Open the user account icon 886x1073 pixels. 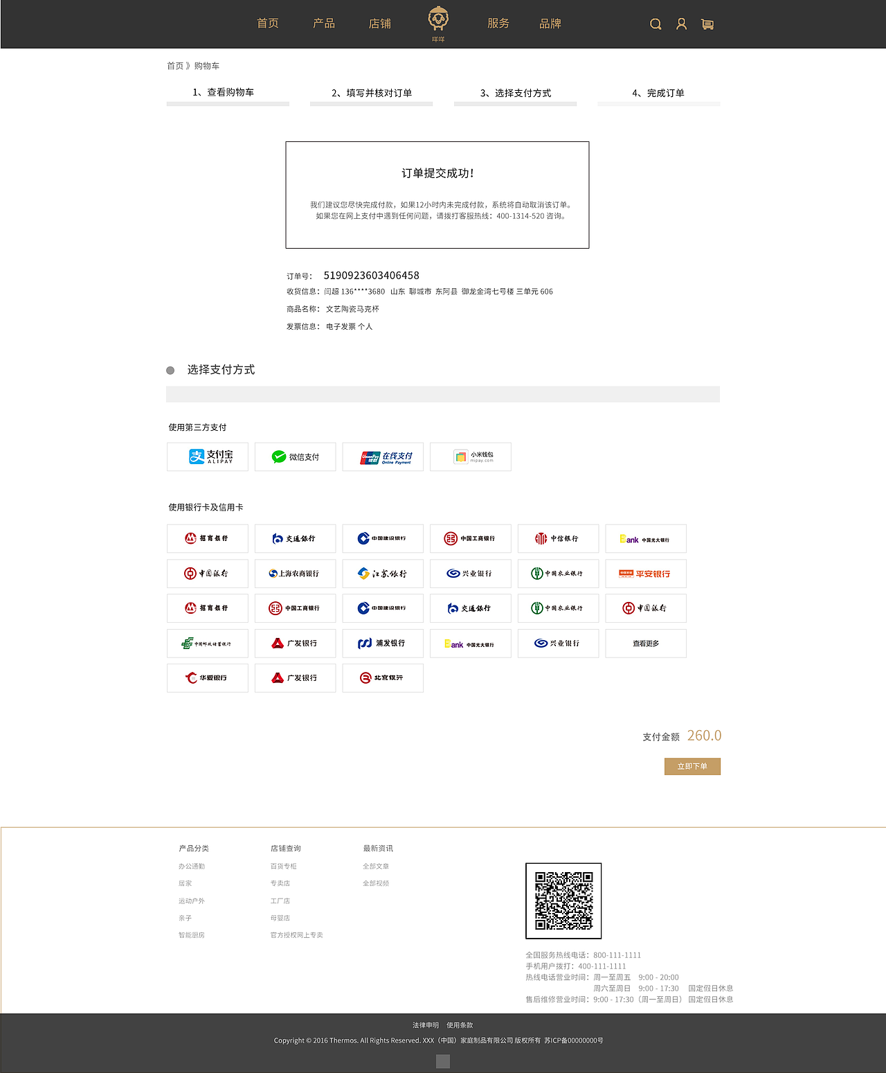pyautogui.click(x=681, y=23)
